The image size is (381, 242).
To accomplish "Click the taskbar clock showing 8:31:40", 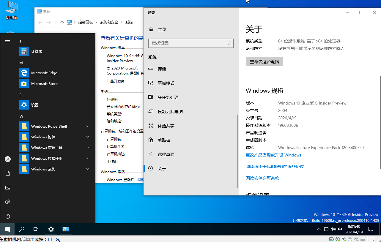I will (354, 229).
